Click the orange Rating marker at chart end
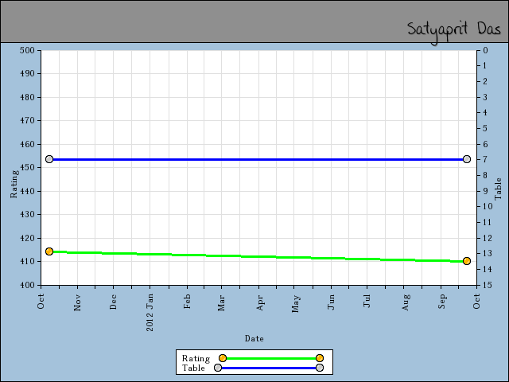 click(467, 261)
